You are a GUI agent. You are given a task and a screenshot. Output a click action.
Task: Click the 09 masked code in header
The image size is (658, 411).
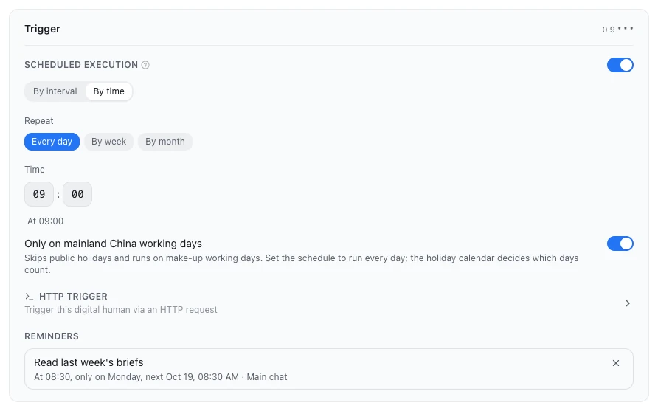pos(617,30)
